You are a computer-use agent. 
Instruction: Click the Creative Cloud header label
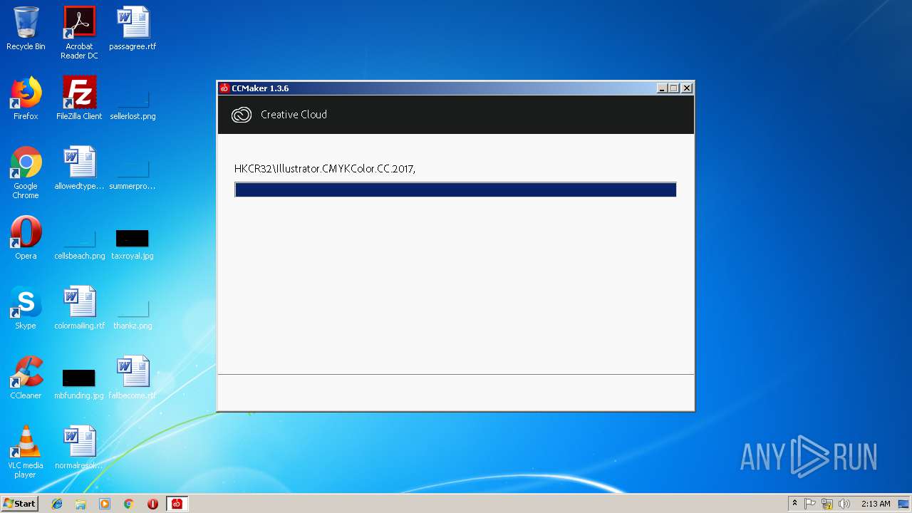(x=294, y=115)
